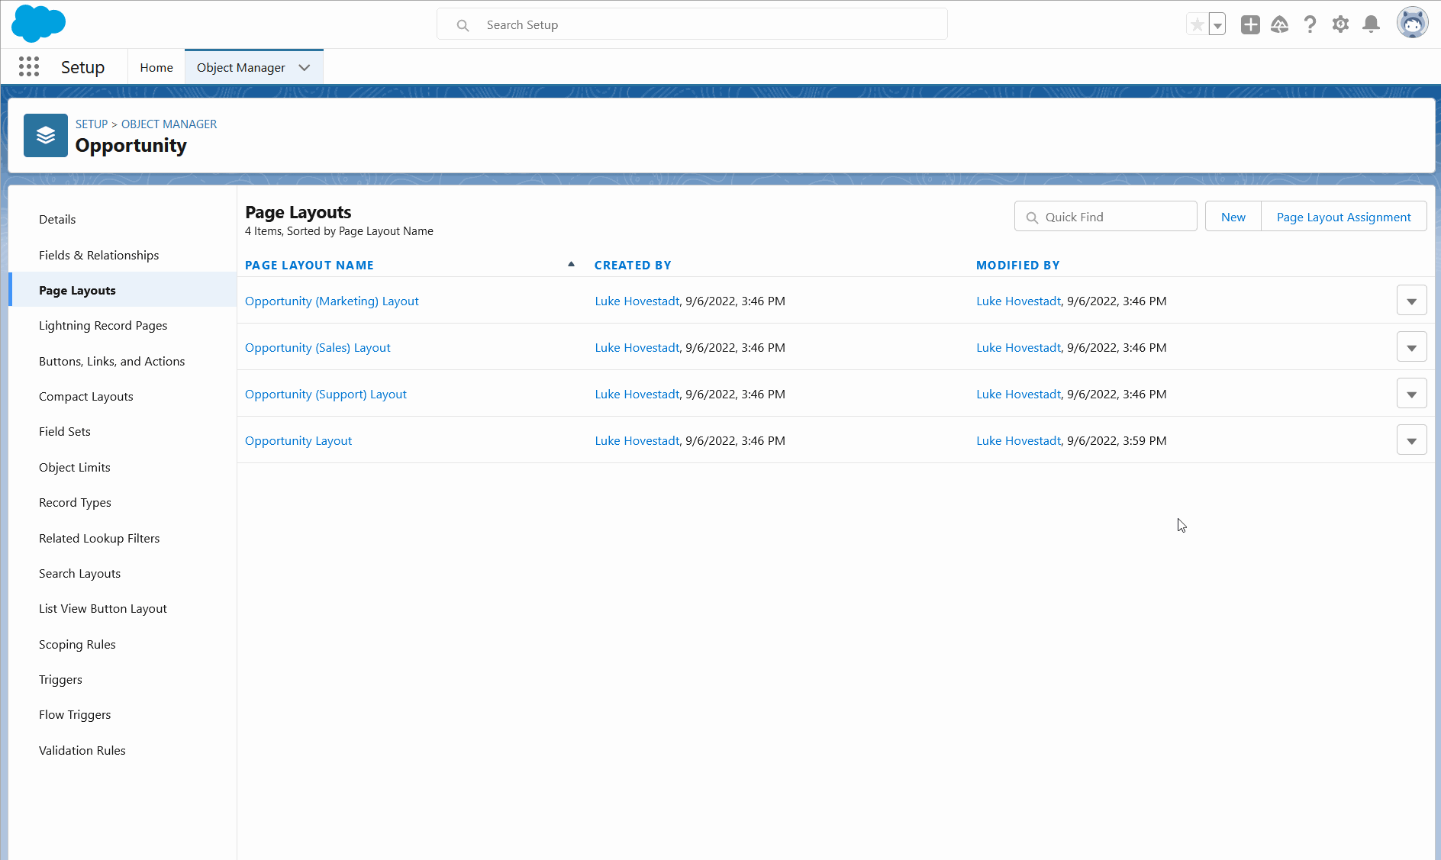Open the Trailhead guidance icon
The width and height of the screenshot is (1441, 860).
(1280, 24)
